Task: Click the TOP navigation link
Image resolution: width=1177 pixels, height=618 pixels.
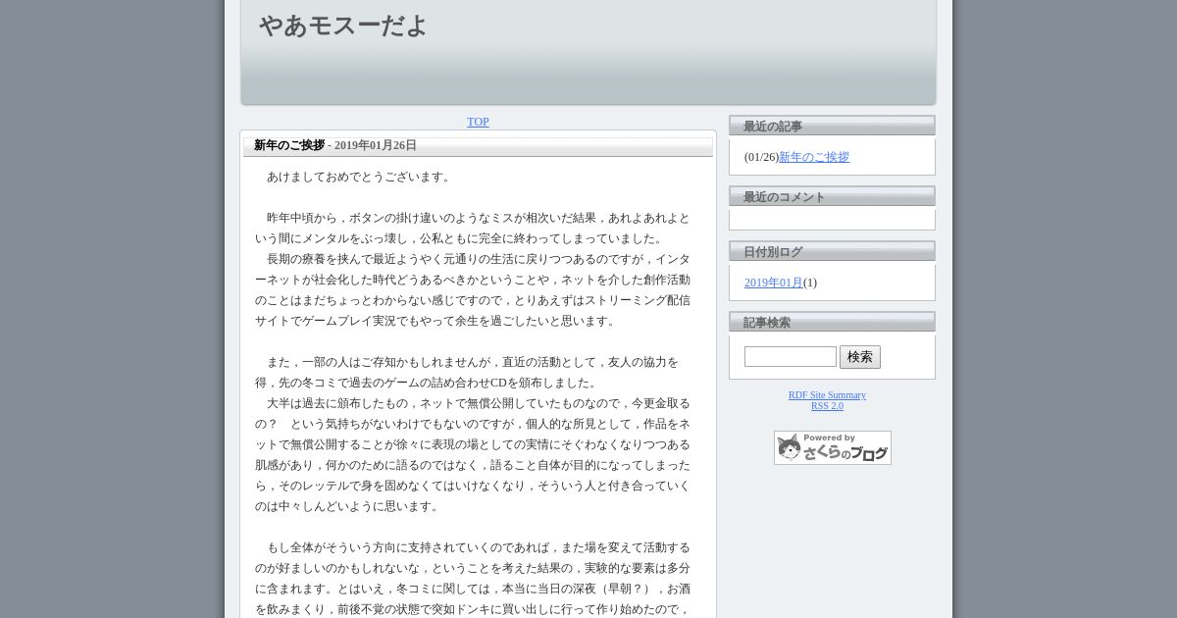Action: (478, 122)
